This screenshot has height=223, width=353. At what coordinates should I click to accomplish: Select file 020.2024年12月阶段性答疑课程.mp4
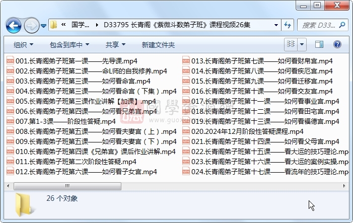click(247, 131)
